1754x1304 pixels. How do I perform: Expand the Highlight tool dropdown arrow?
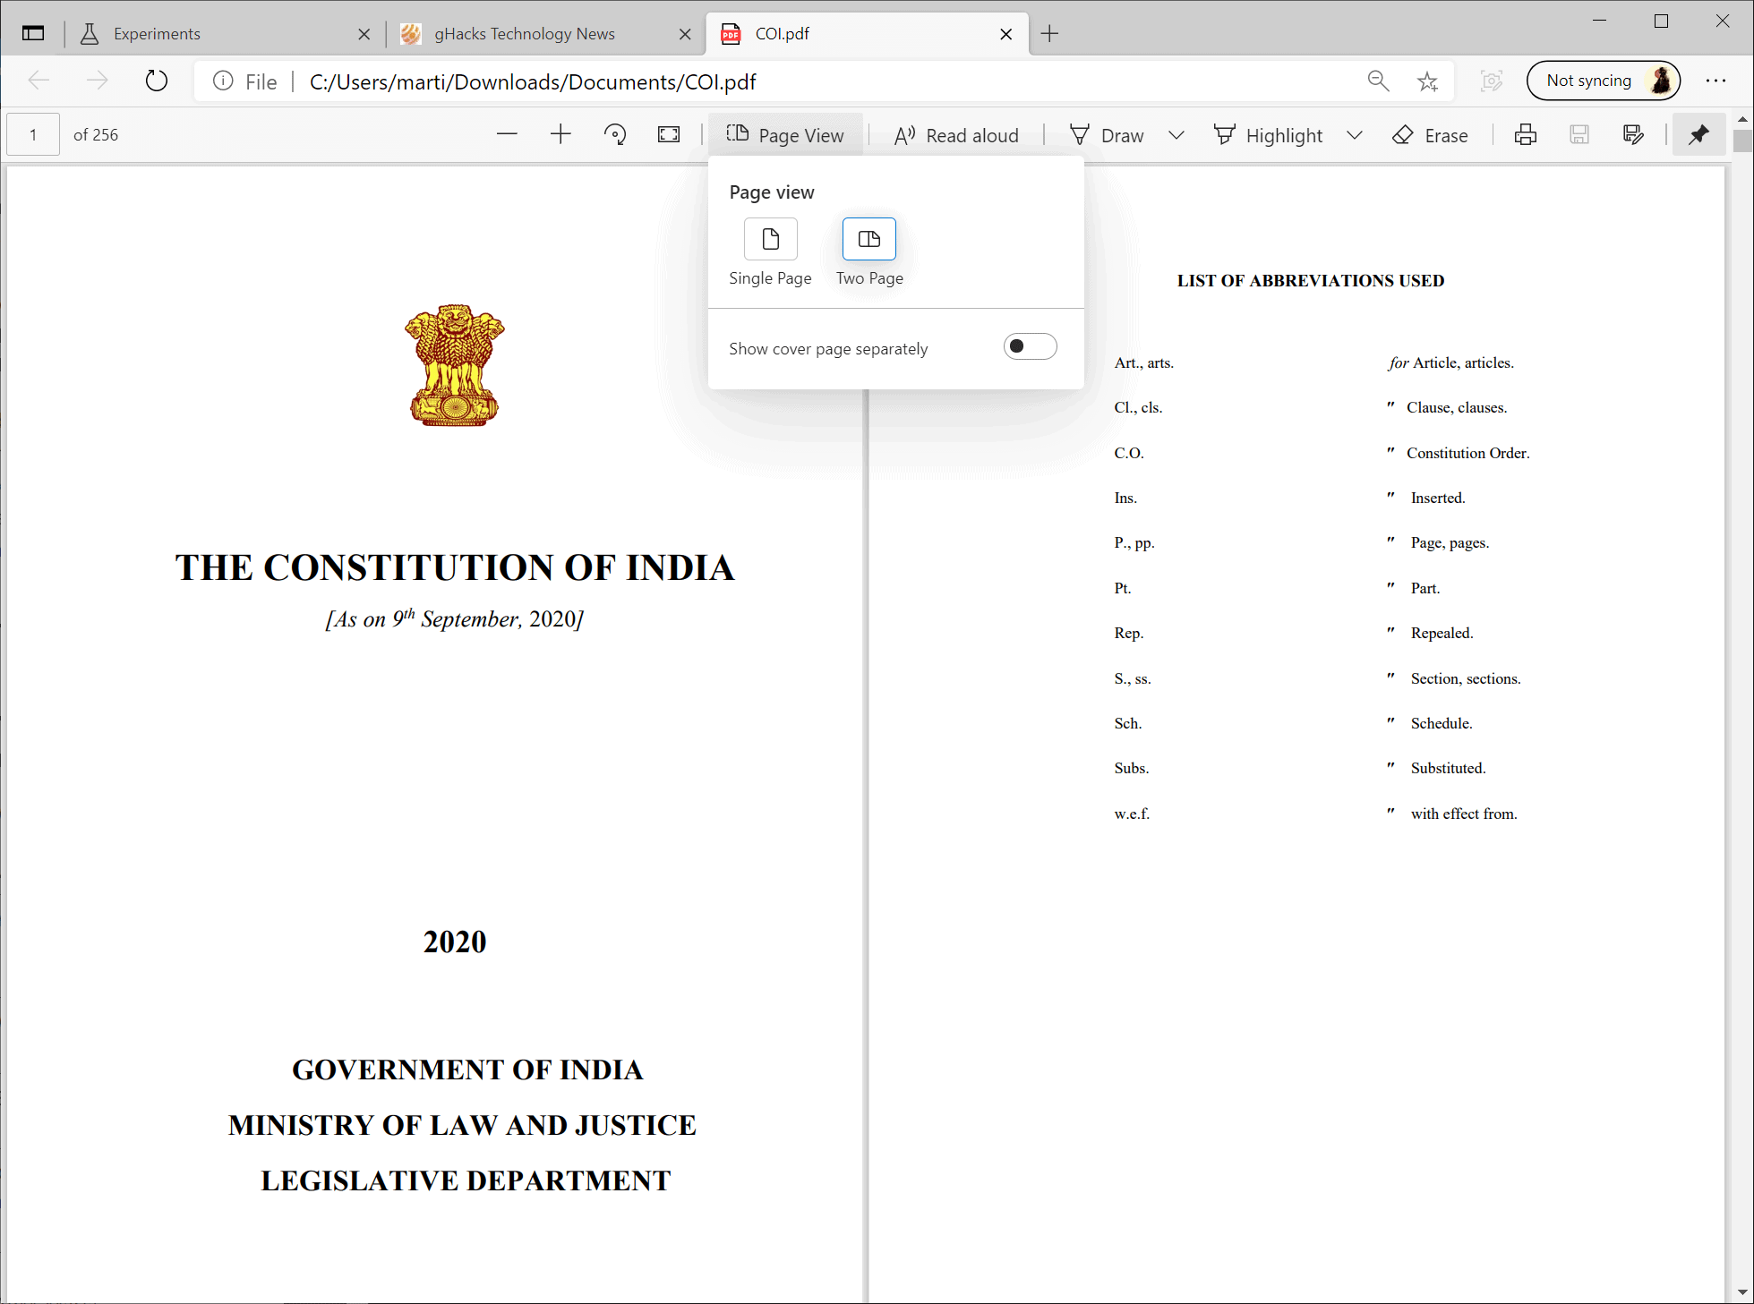tap(1356, 134)
